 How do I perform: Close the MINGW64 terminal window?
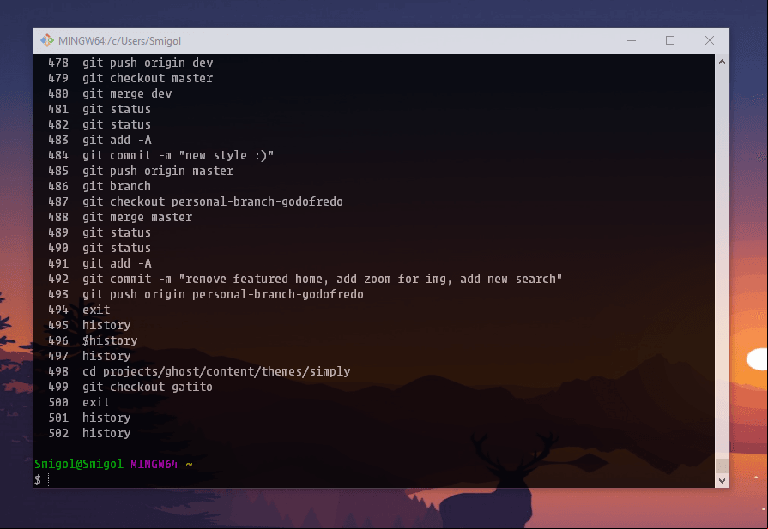710,40
